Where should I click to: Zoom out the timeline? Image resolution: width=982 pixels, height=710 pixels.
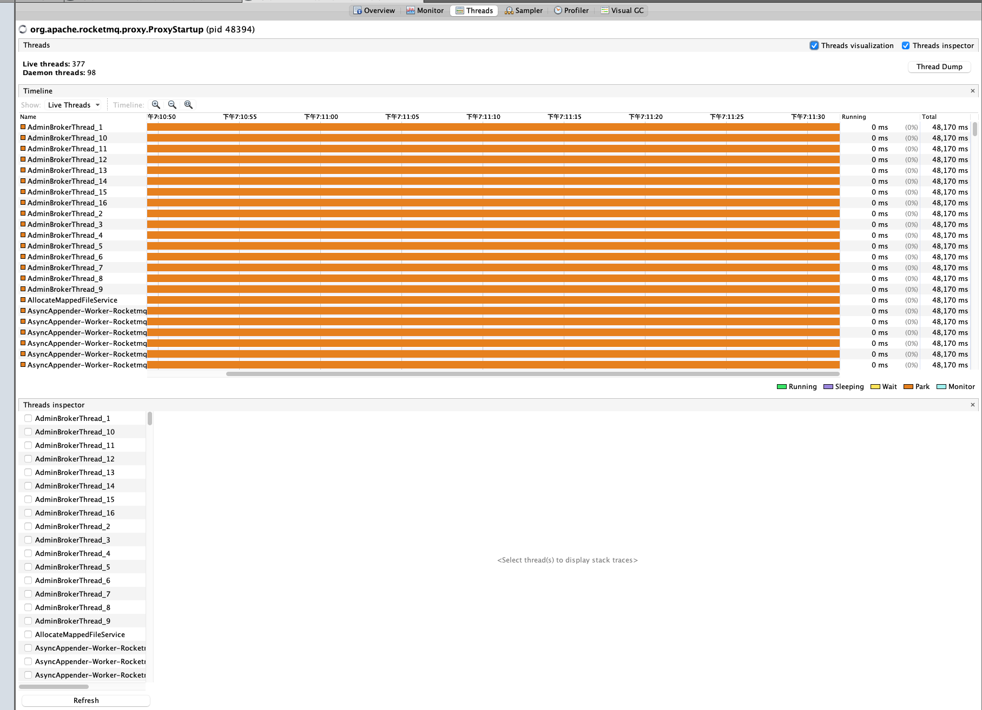pos(172,105)
